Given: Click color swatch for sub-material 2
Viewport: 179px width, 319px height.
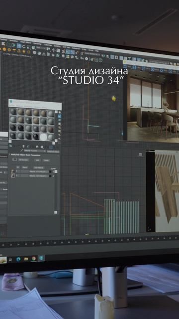Looking at the screenshot, I should coord(50,176).
